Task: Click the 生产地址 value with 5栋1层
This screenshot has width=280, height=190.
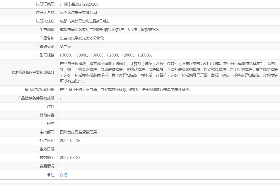Action: point(109,30)
